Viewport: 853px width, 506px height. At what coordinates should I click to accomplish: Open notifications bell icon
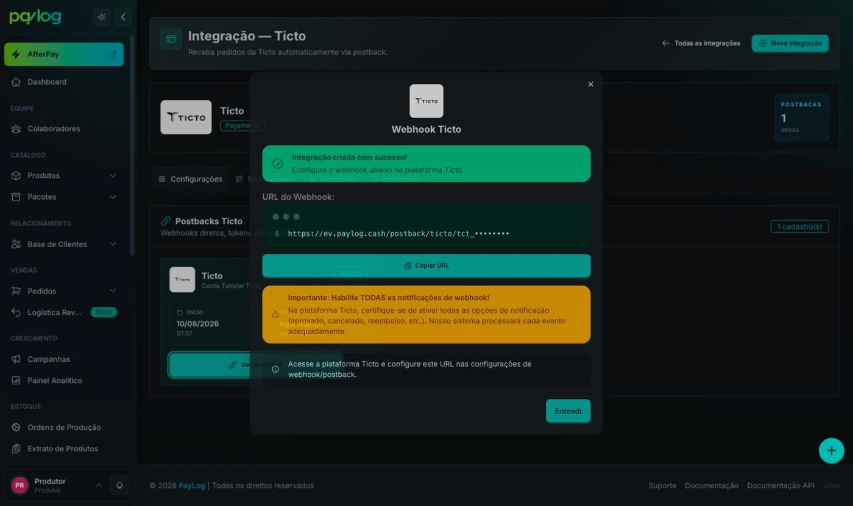tap(119, 485)
